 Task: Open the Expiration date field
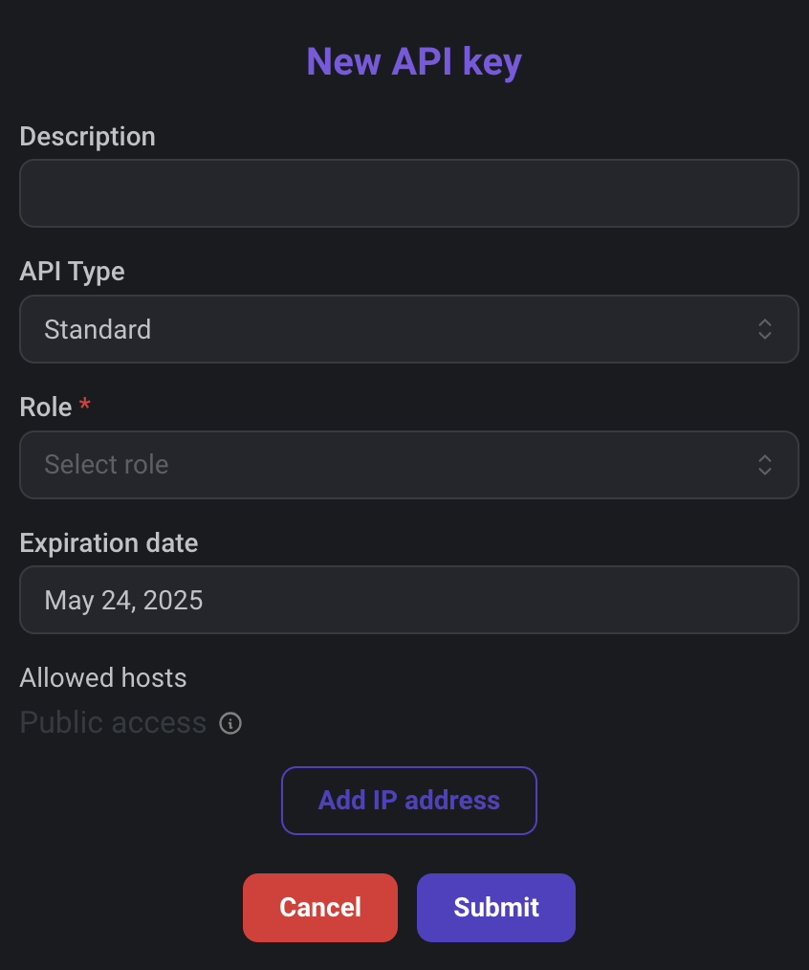click(x=409, y=600)
